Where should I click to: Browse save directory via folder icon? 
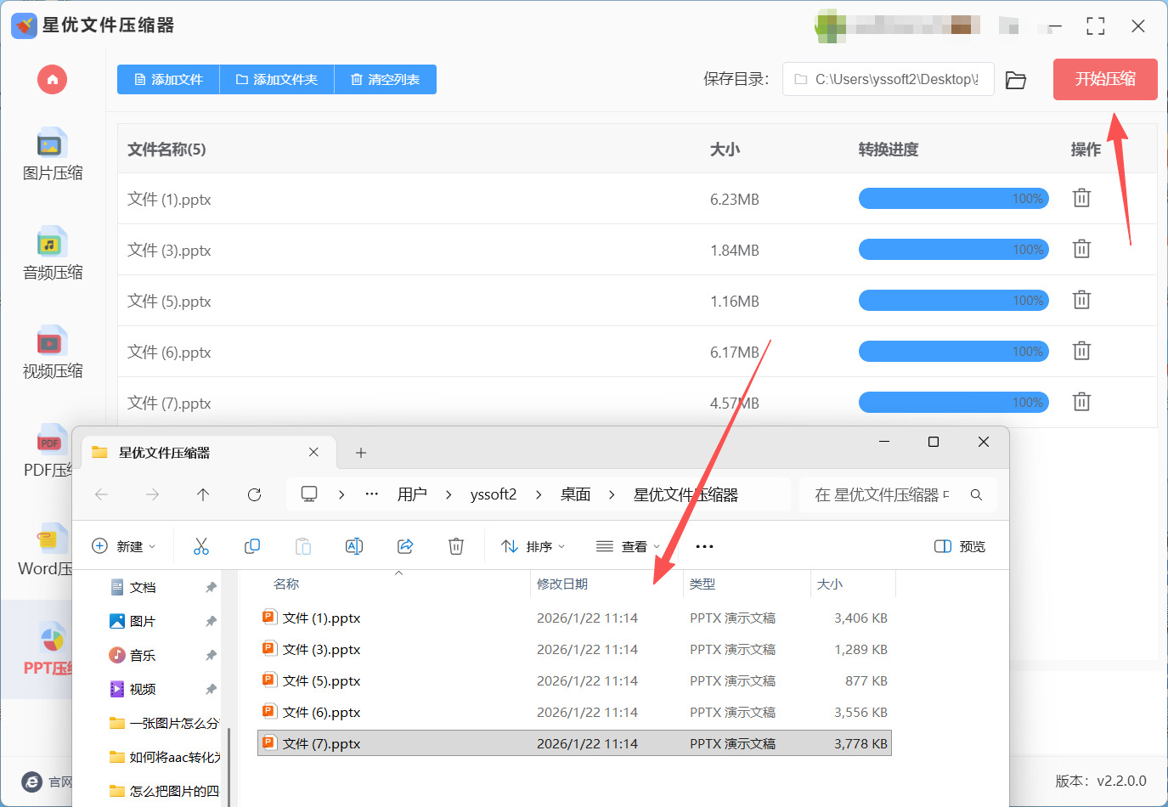pyautogui.click(x=1015, y=80)
